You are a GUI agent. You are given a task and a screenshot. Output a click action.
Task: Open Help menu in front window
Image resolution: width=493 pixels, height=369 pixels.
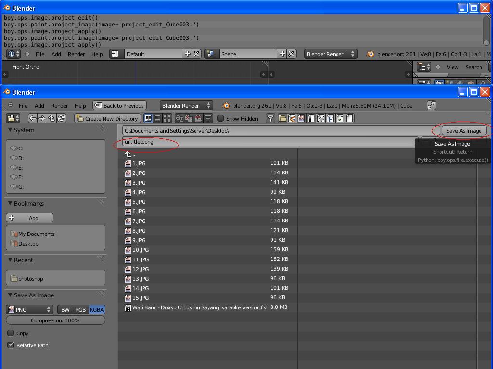point(80,106)
